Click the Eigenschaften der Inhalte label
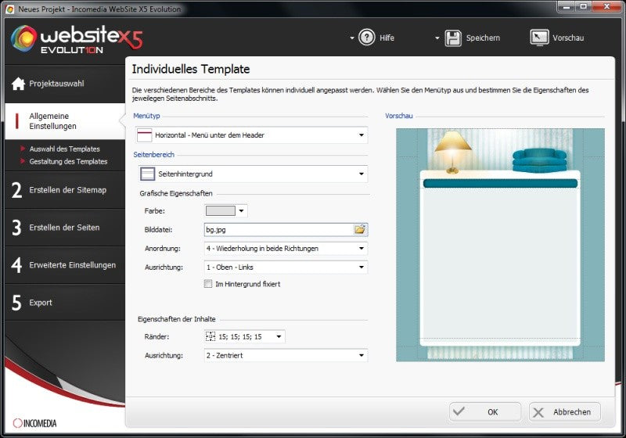This screenshot has width=626, height=438. coord(177,319)
